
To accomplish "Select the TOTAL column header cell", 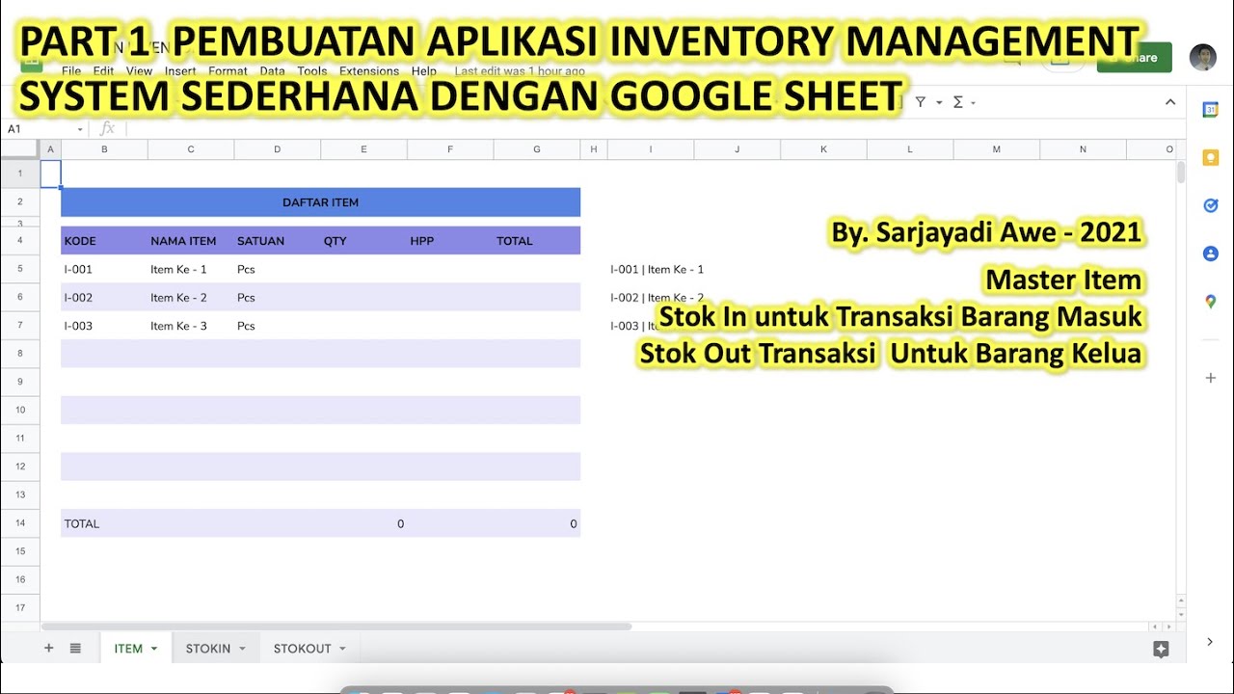I will (x=537, y=241).
